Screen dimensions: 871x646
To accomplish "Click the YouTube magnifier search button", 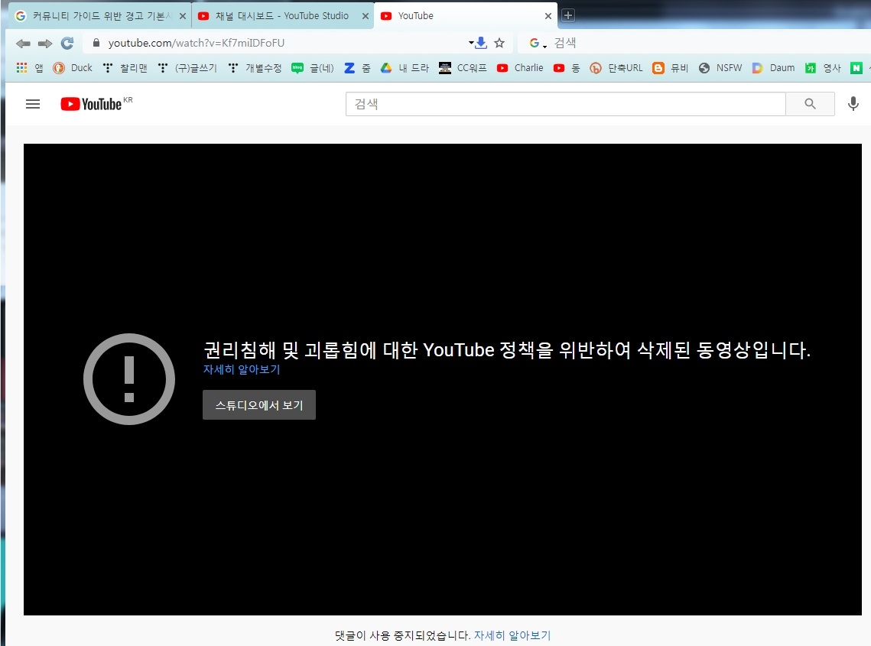I will tap(810, 104).
